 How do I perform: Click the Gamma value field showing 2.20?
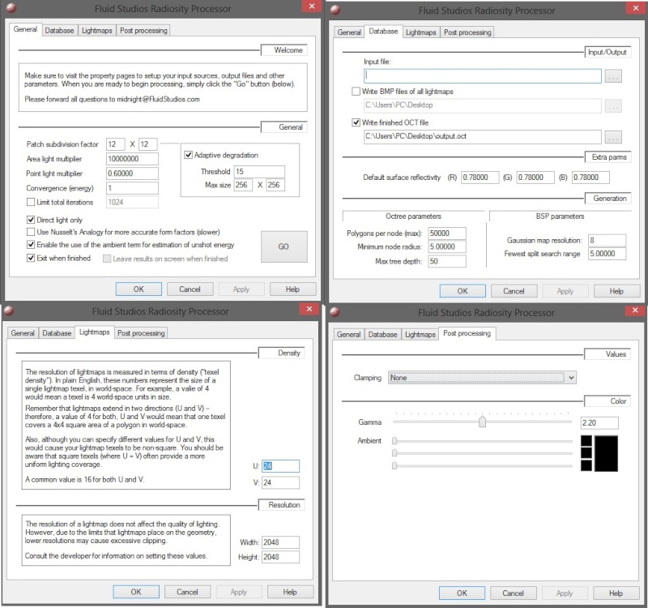tap(599, 422)
